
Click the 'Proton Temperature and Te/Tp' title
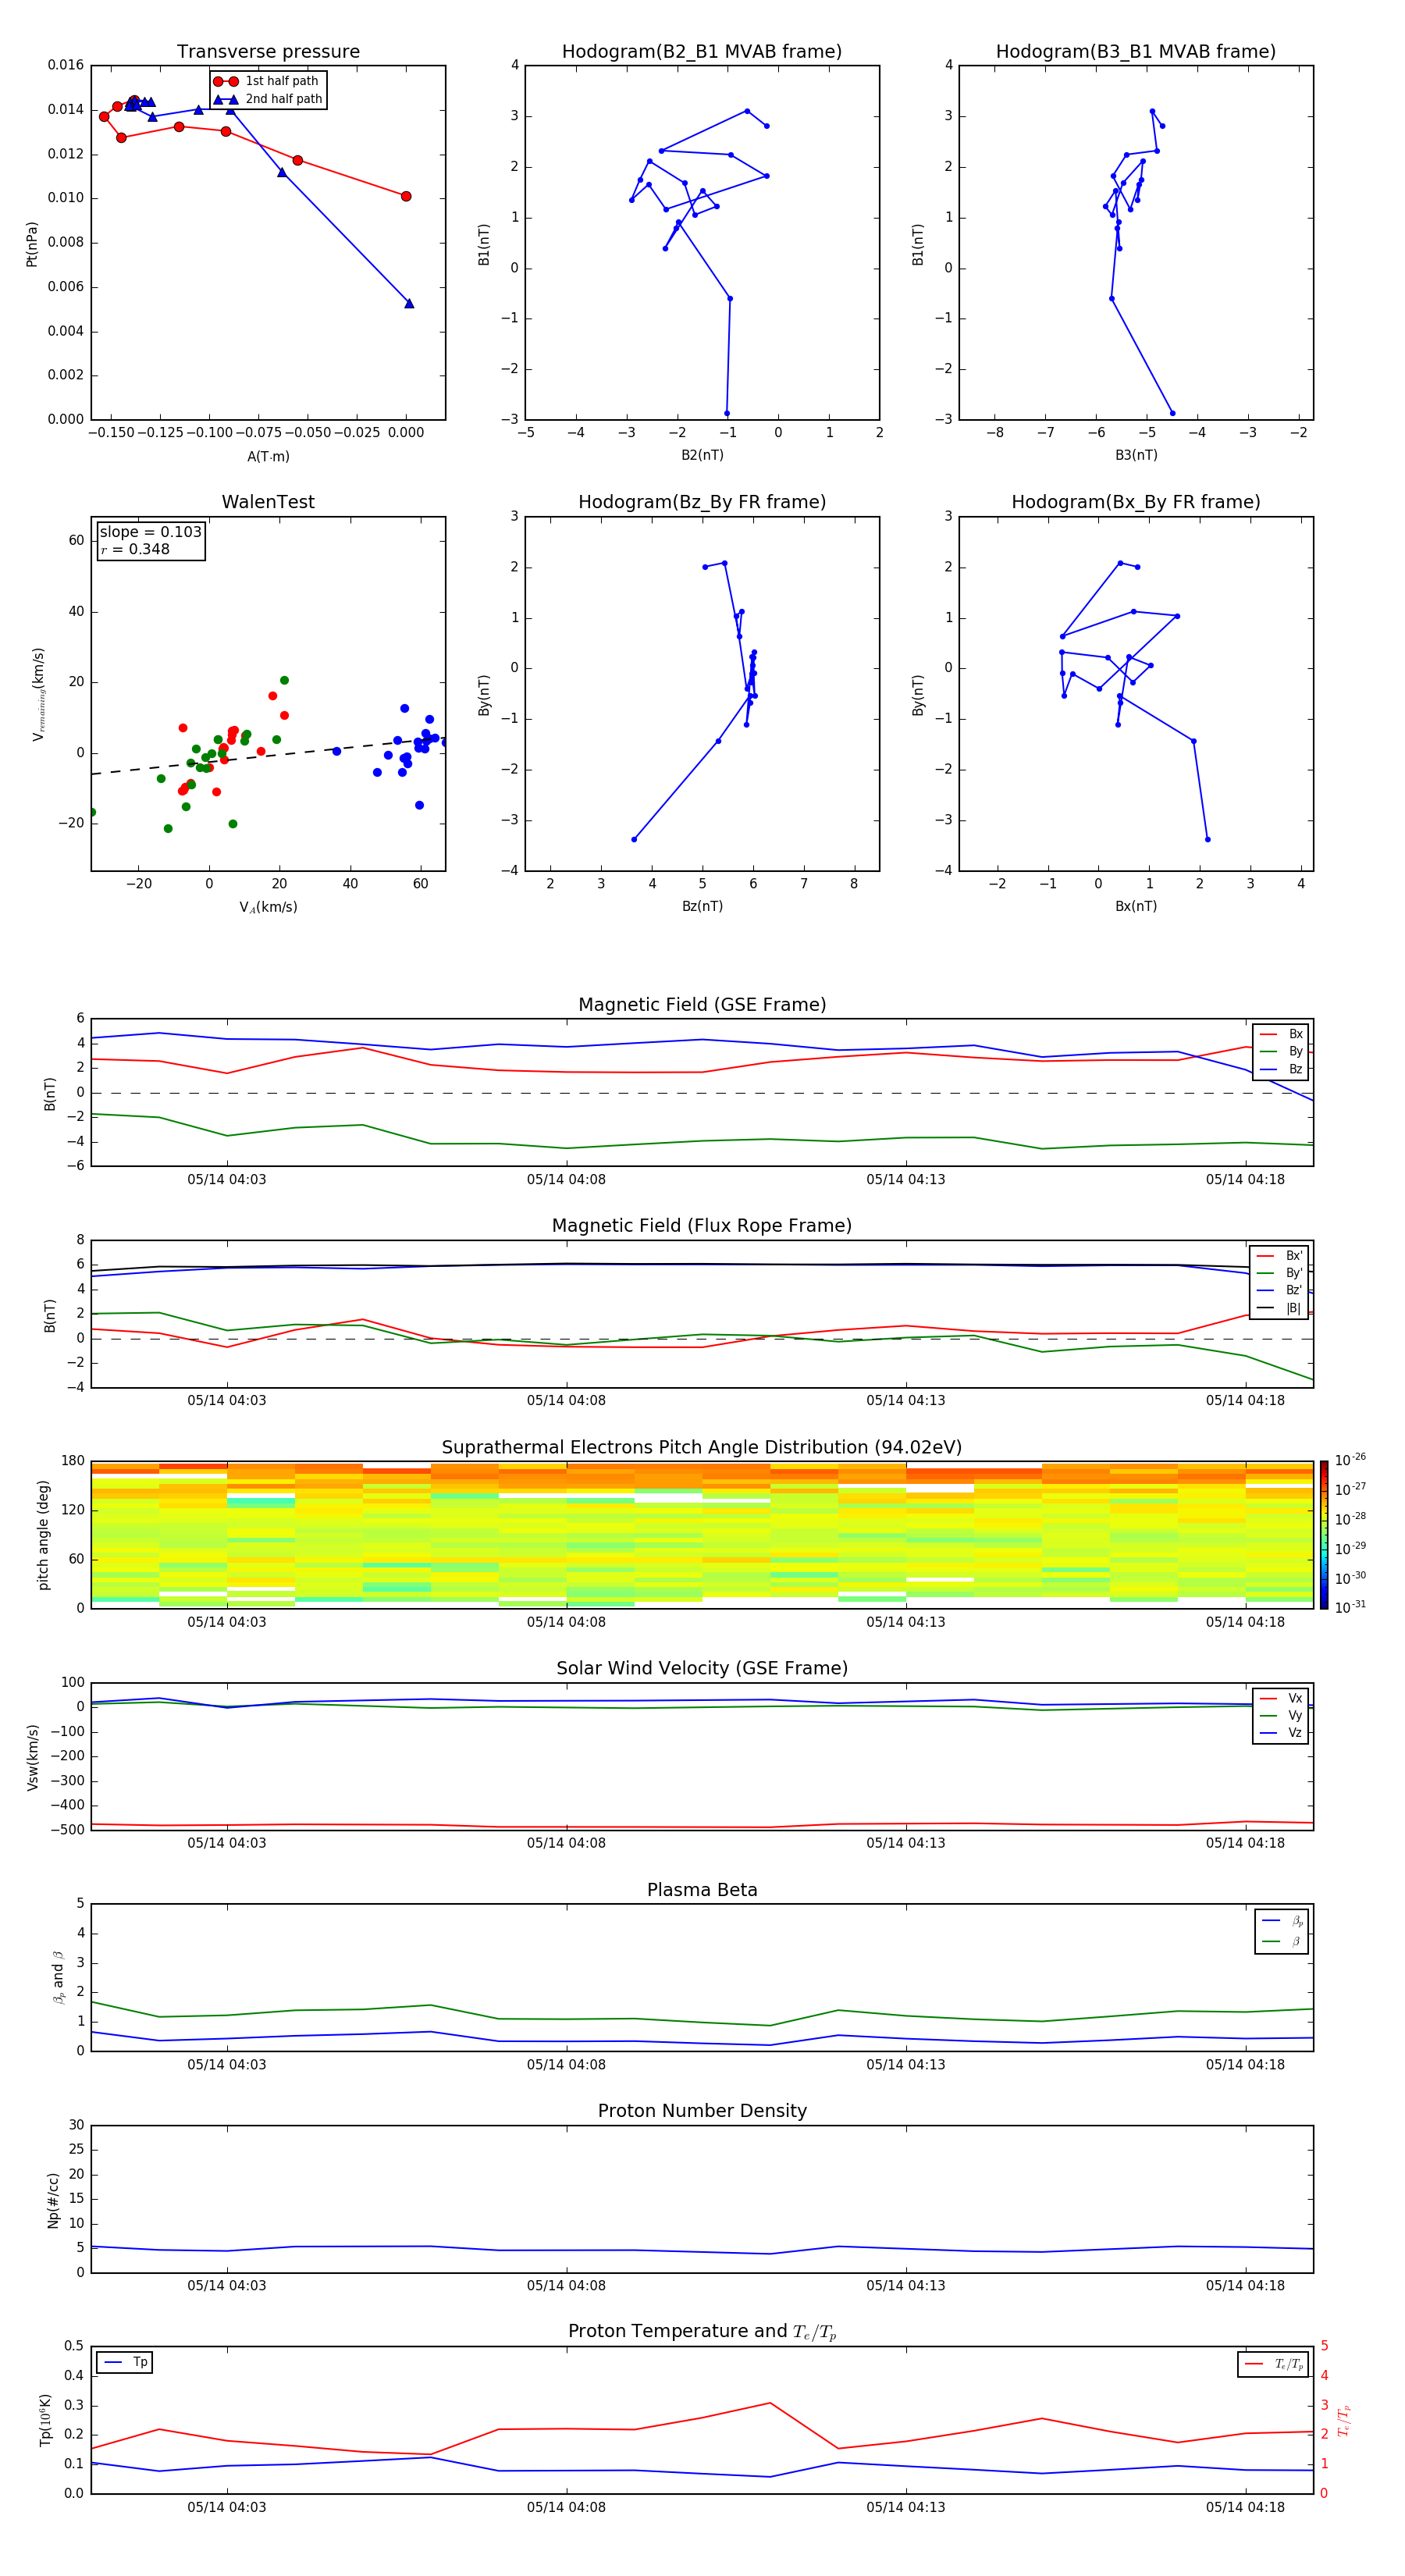click(702, 2332)
